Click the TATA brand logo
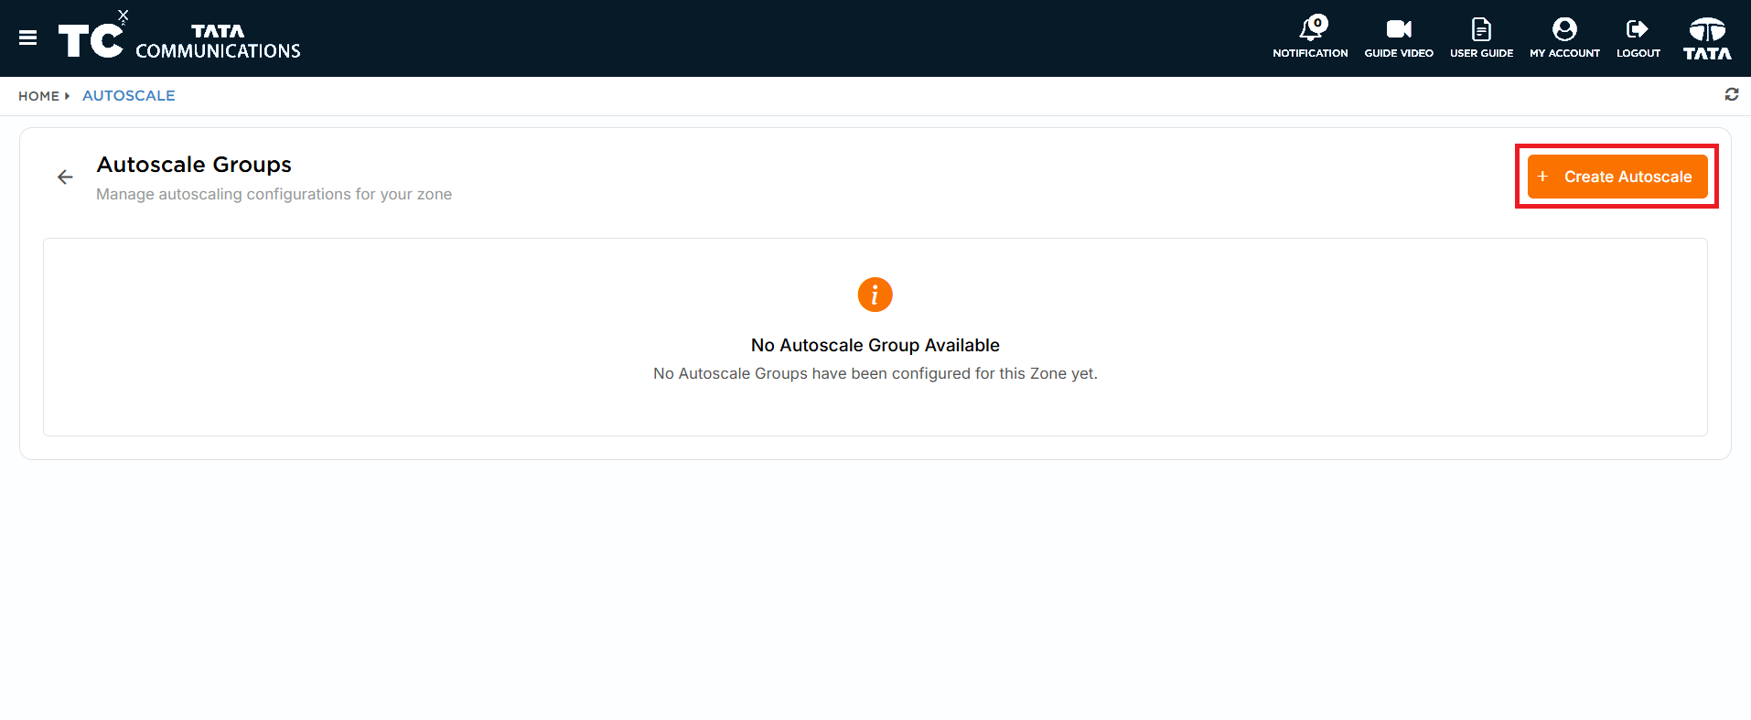 tap(1707, 38)
